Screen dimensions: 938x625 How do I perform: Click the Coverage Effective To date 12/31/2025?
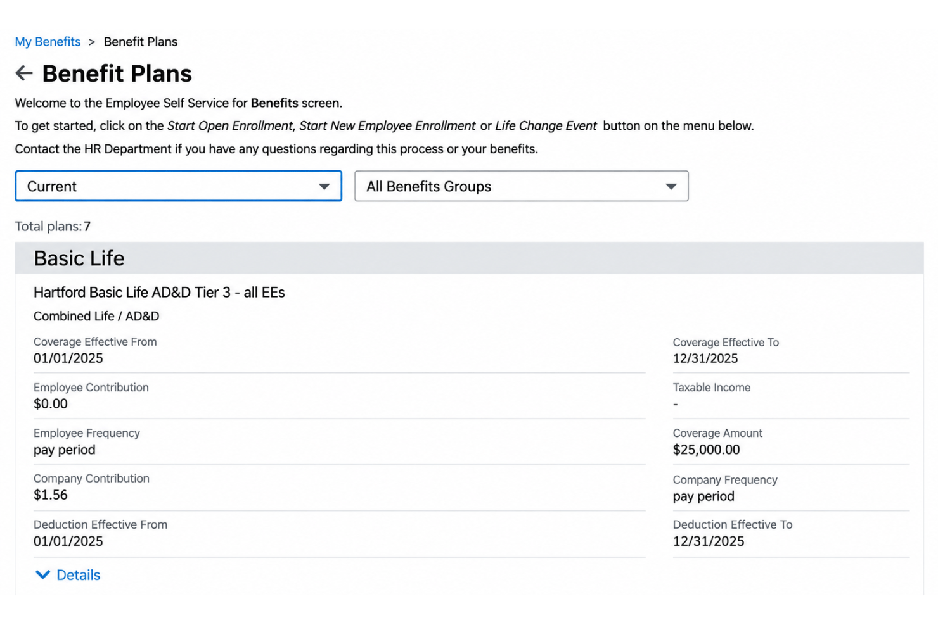(x=705, y=358)
